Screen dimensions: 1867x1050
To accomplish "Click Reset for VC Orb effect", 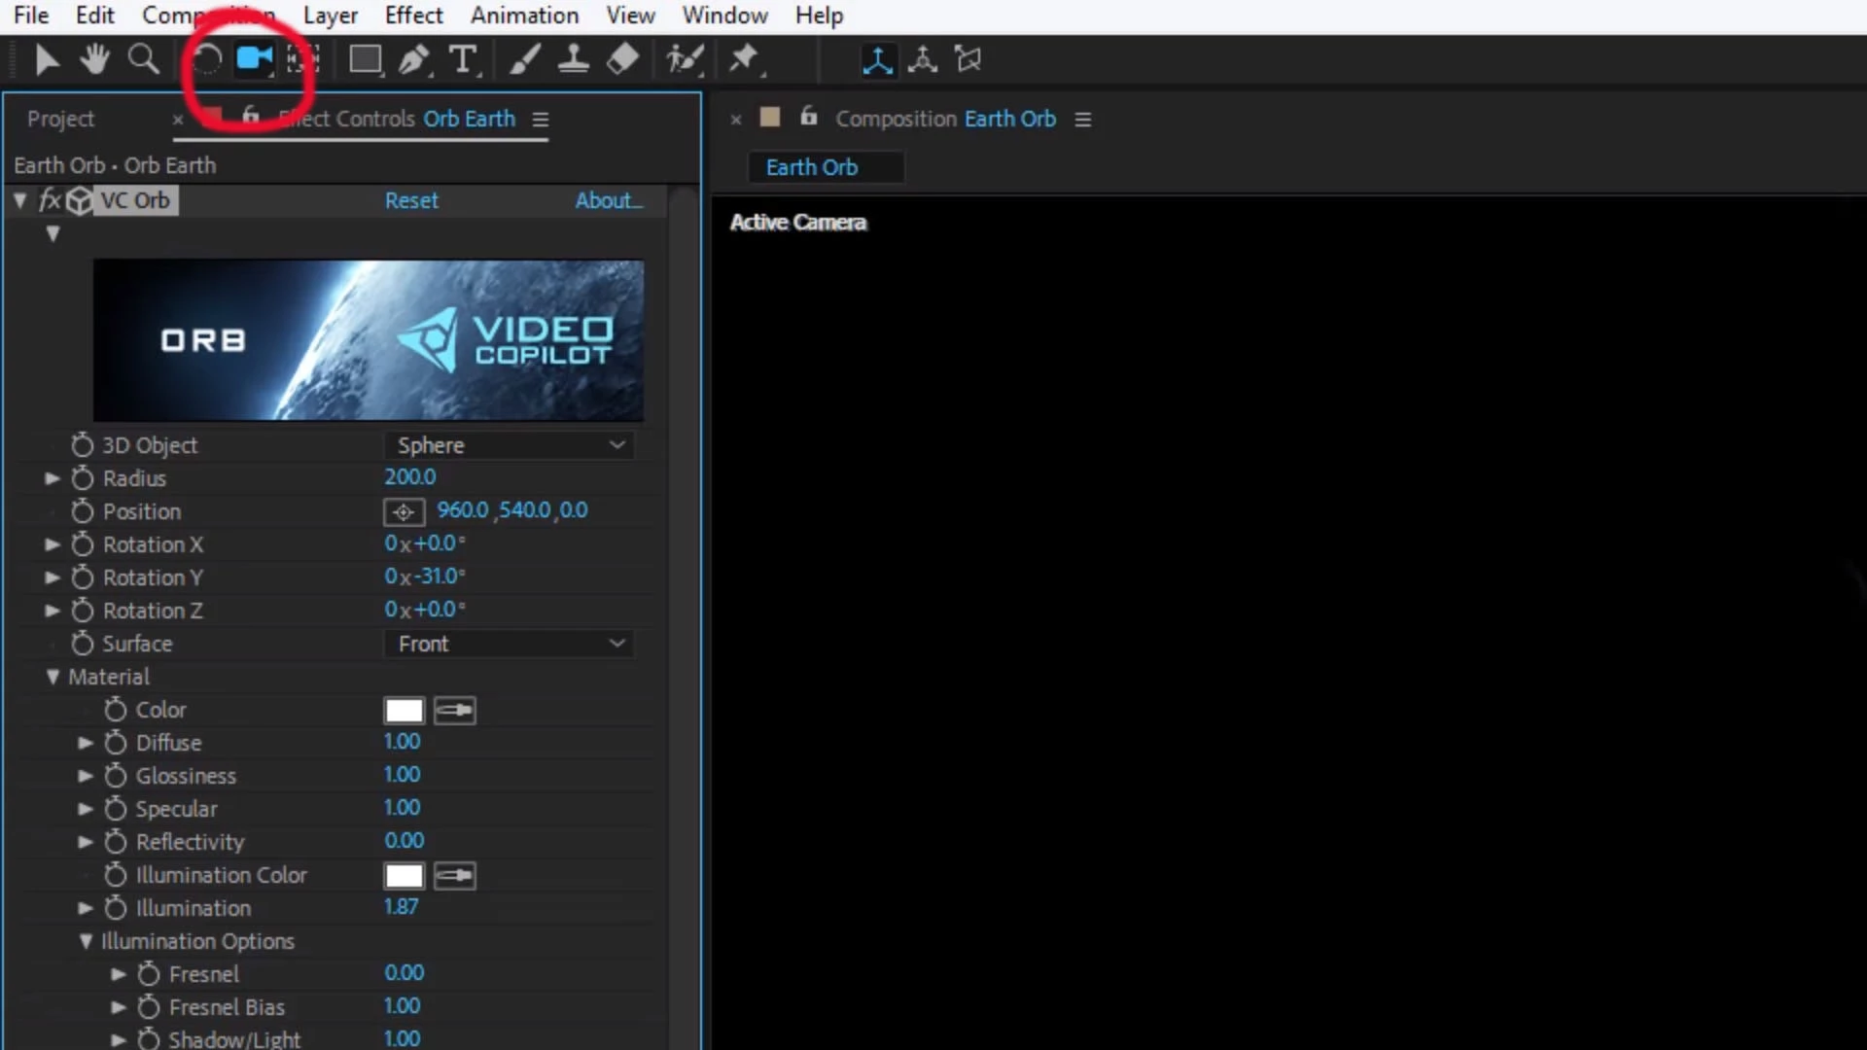I will click(x=411, y=200).
